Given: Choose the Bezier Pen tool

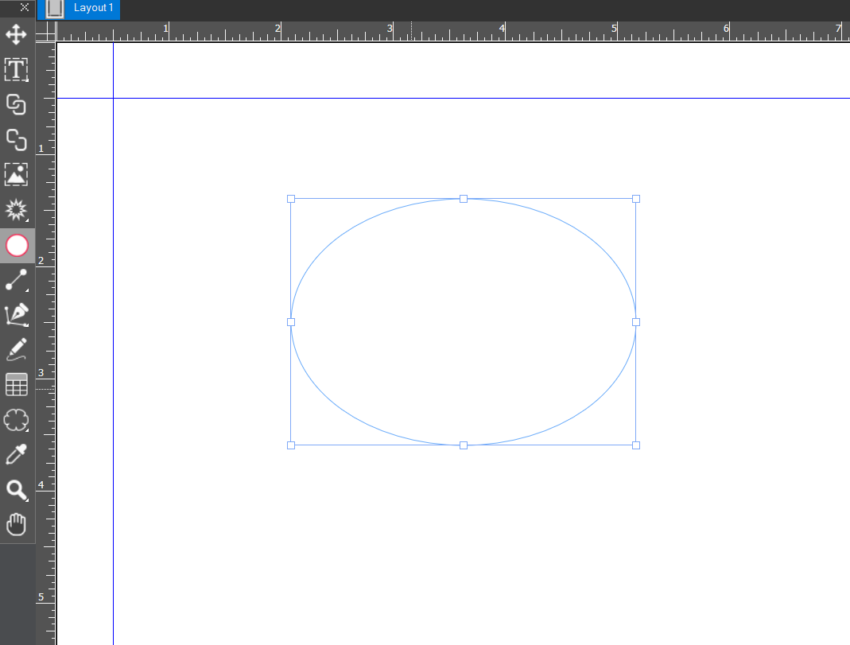Looking at the screenshot, I should (x=17, y=315).
